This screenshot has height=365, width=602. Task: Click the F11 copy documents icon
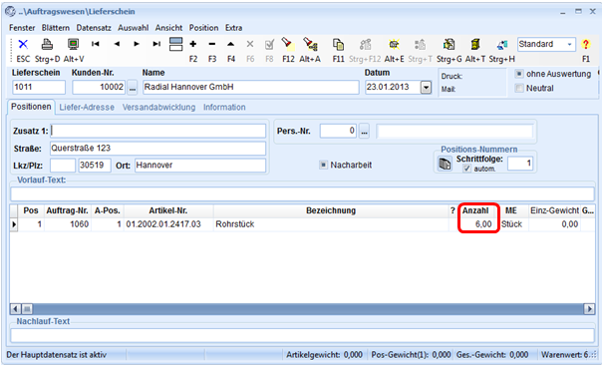[x=338, y=45]
